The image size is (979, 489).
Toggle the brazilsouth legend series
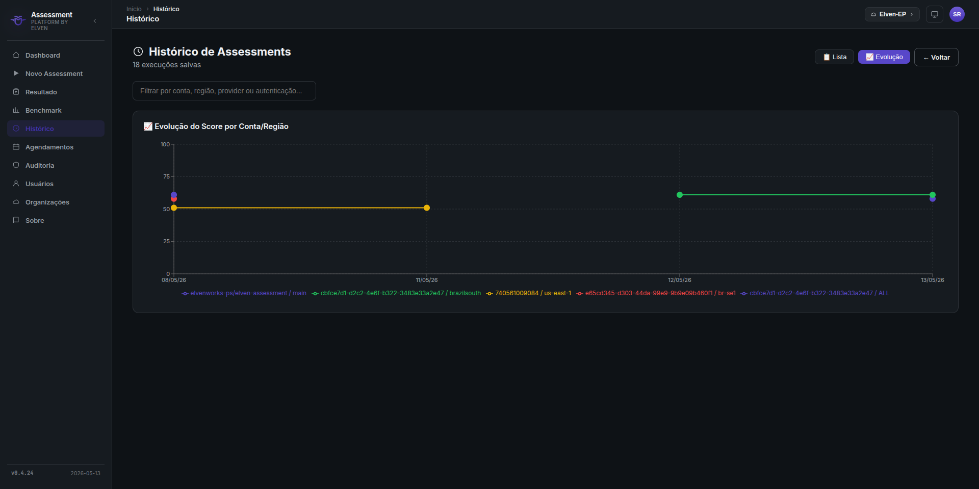pyautogui.click(x=396, y=293)
